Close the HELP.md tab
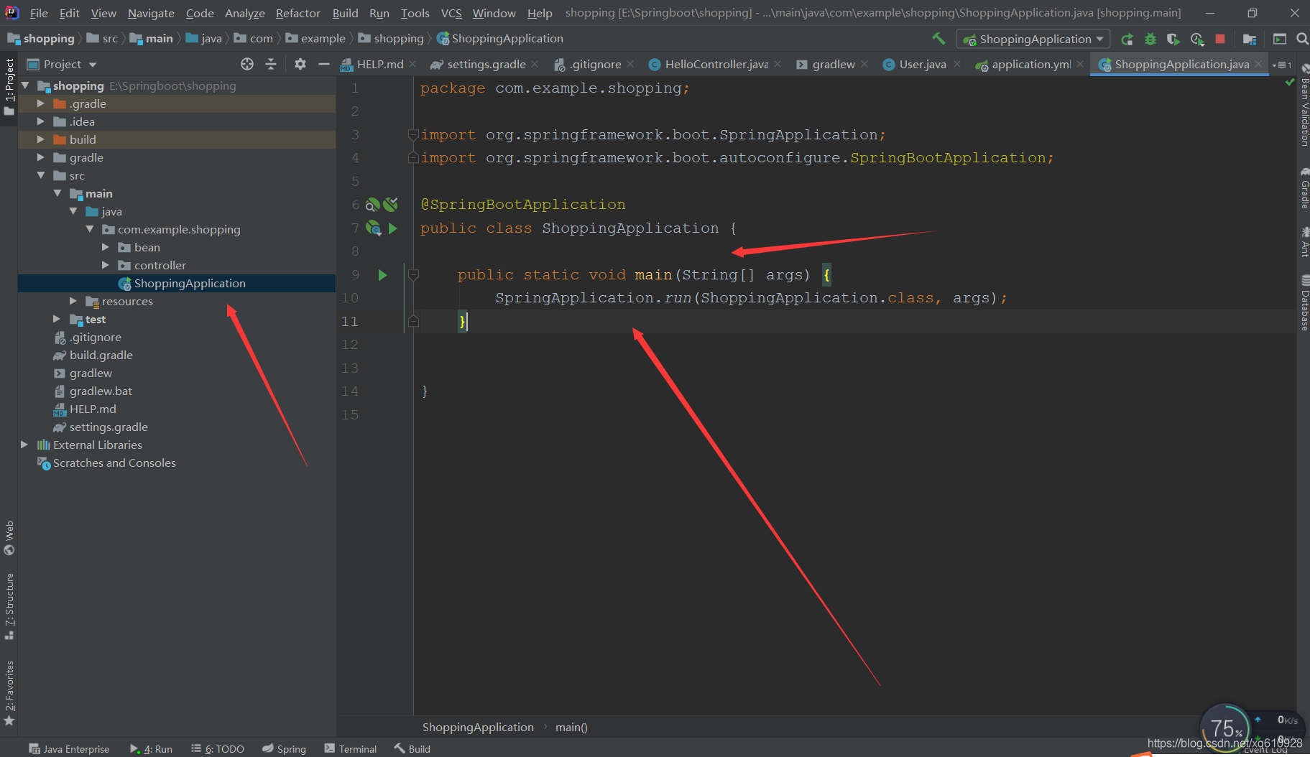1310x757 pixels. coord(412,64)
